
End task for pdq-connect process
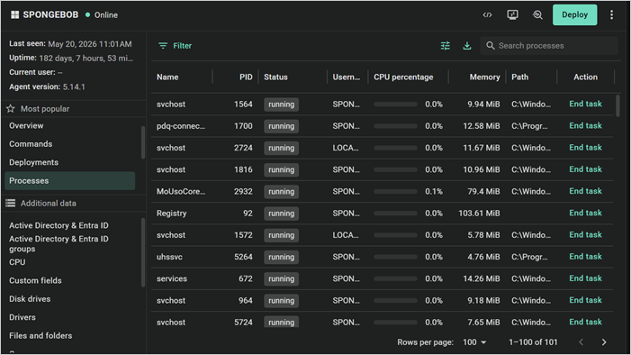[x=585, y=126]
